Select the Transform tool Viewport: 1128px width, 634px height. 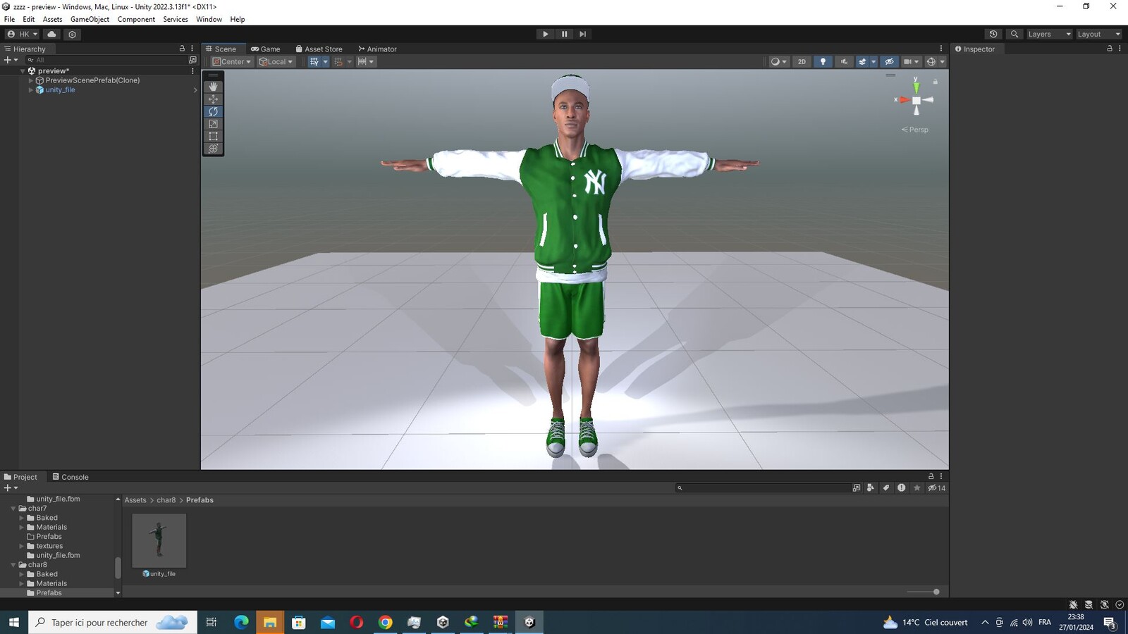(213, 149)
